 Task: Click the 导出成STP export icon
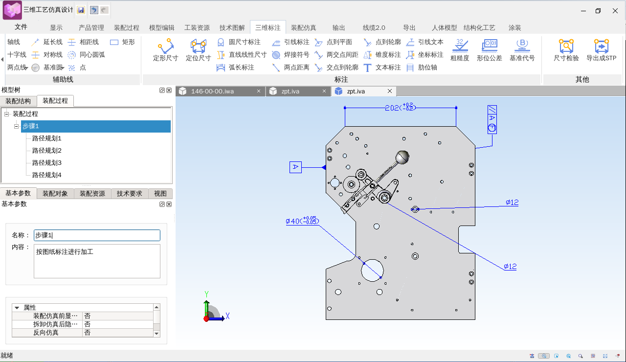pos(601,50)
